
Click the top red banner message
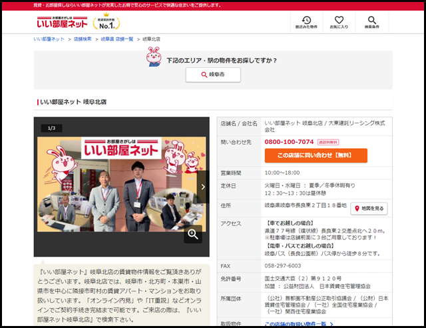coord(127,5)
